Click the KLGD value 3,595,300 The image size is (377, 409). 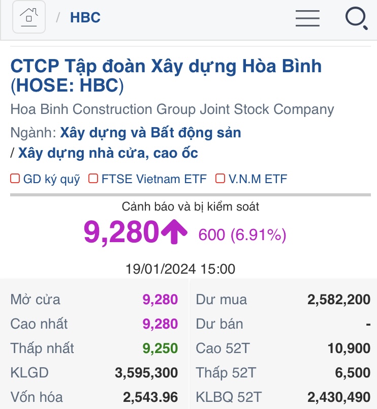(x=146, y=373)
